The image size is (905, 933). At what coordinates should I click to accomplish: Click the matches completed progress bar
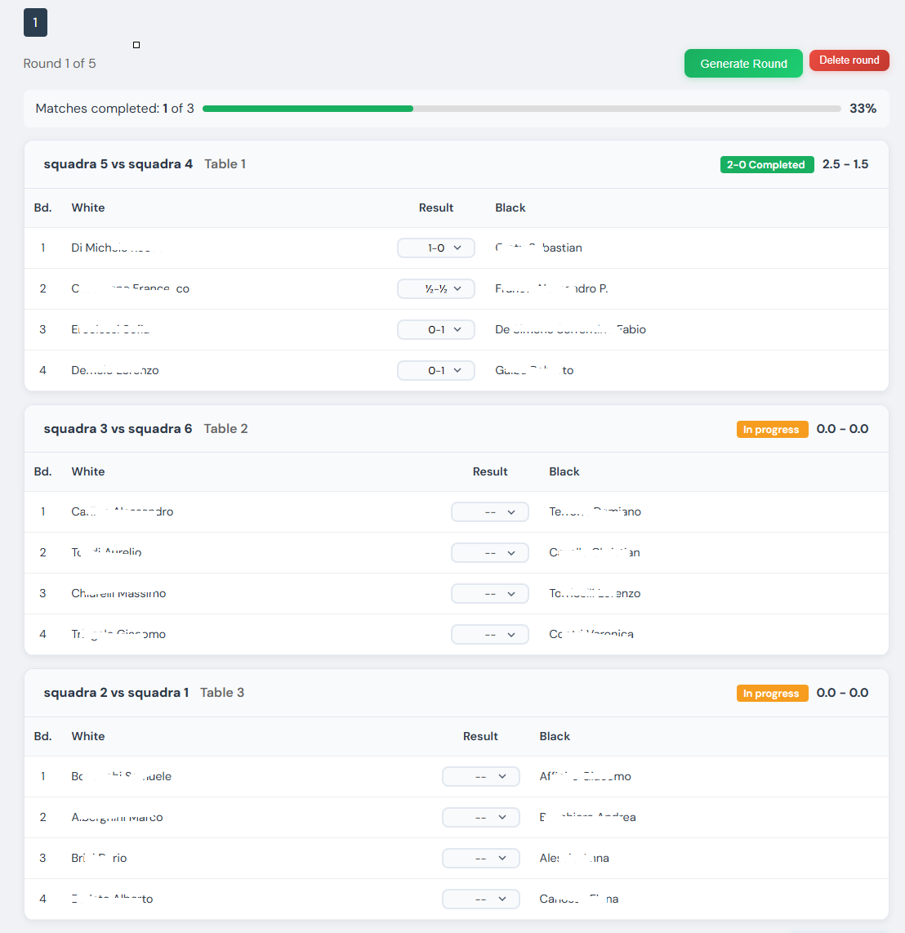[x=521, y=109]
